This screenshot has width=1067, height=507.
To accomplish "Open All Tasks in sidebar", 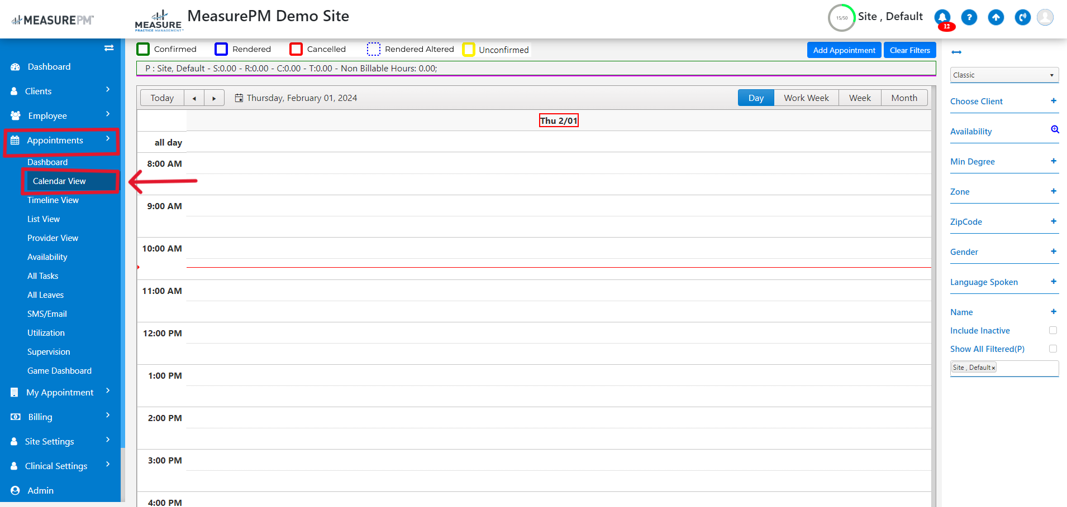I will pos(43,276).
